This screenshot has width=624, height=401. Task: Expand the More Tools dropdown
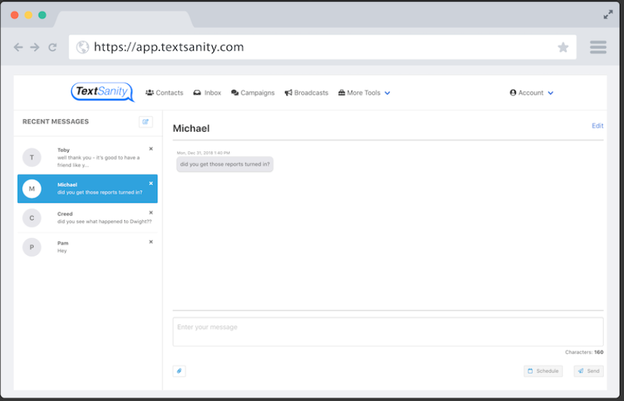tap(364, 93)
